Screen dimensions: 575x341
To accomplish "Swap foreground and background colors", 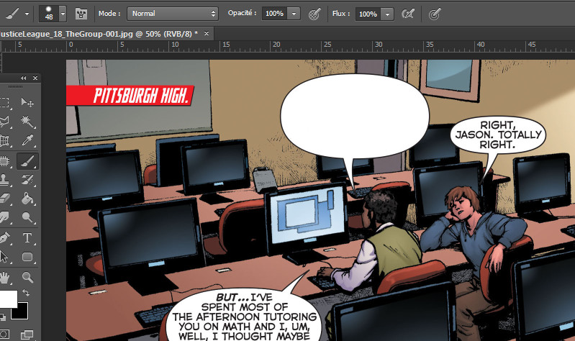I will click(x=26, y=293).
